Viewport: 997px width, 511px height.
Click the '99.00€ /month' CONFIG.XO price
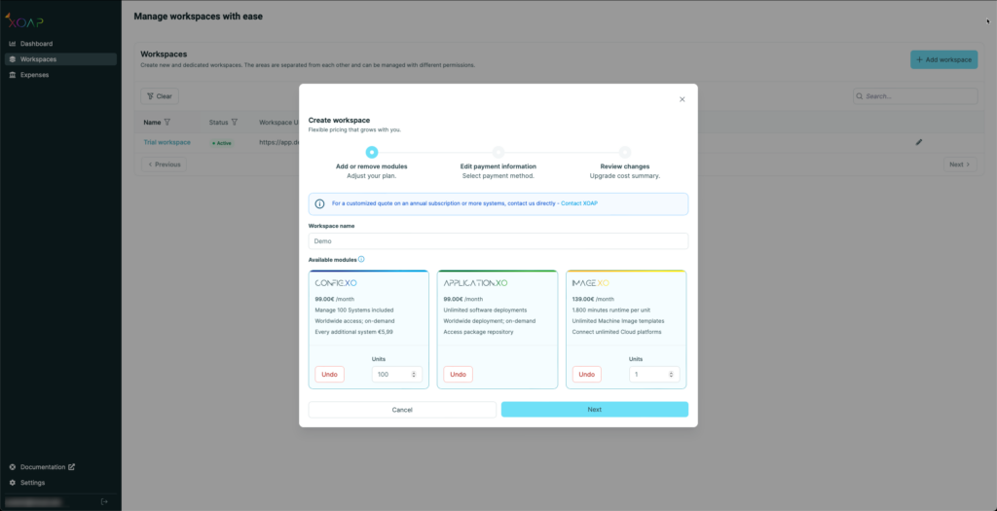click(x=335, y=299)
